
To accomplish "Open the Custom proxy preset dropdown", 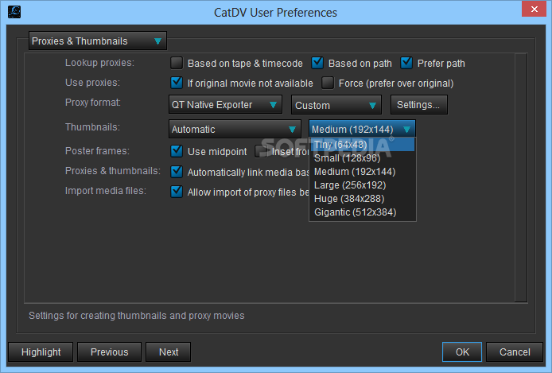I will click(336, 105).
